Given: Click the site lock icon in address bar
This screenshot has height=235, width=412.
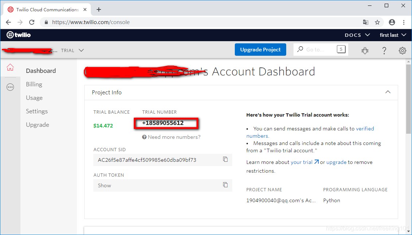Looking at the screenshot, I should click(47, 22).
